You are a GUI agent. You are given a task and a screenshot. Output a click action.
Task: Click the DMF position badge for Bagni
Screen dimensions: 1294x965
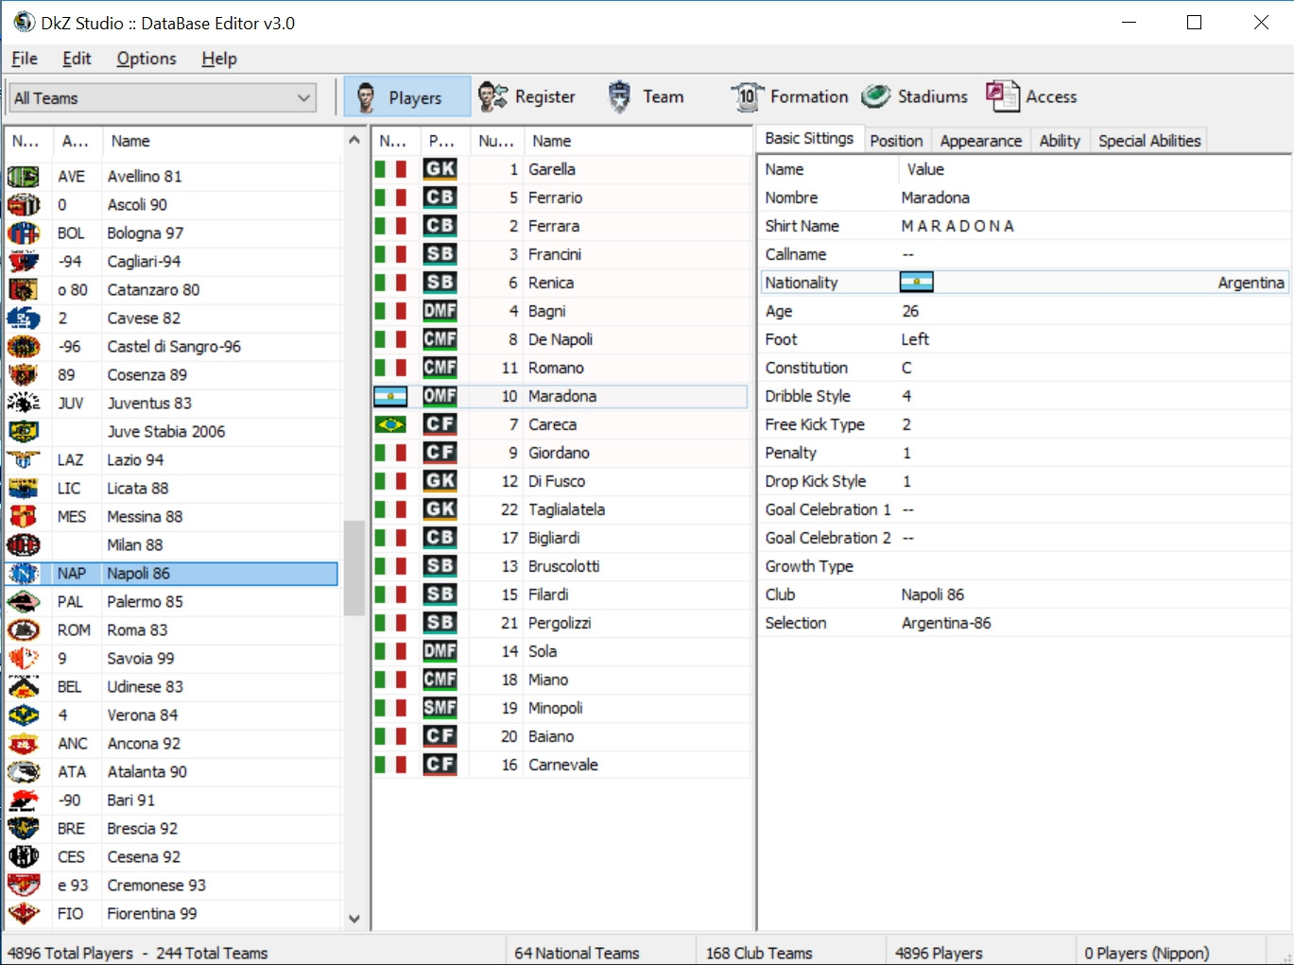(x=440, y=311)
